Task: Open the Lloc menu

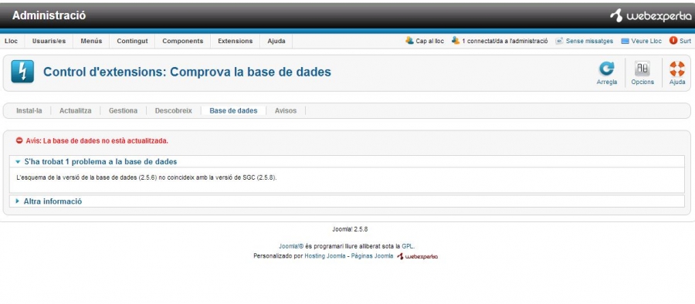Action: pos(11,41)
